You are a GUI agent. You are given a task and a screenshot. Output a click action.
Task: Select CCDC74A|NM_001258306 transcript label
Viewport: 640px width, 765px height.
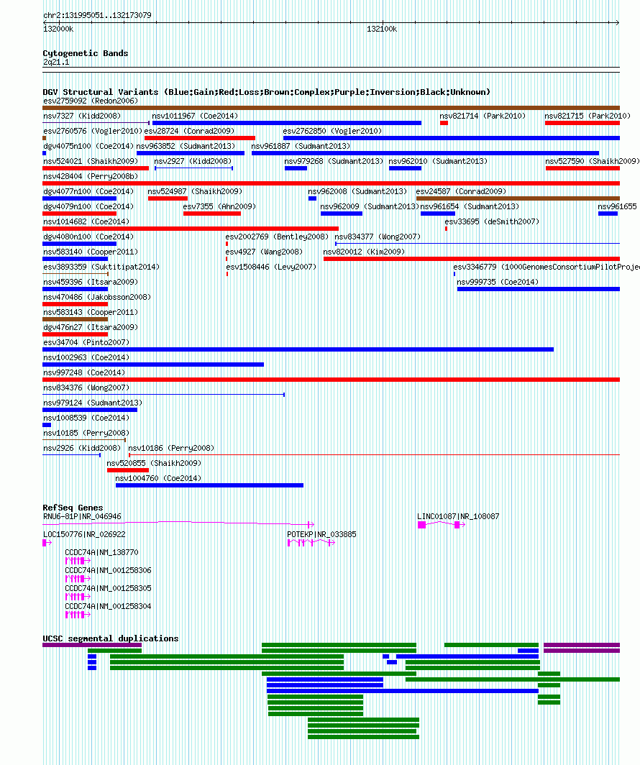pos(109,570)
